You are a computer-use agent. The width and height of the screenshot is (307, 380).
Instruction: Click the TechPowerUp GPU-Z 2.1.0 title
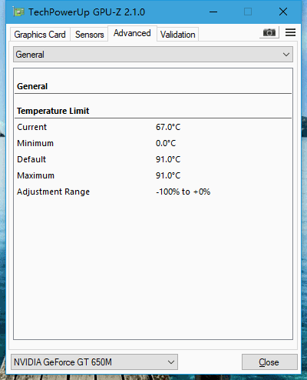pyautogui.click(x=87, y=12)
